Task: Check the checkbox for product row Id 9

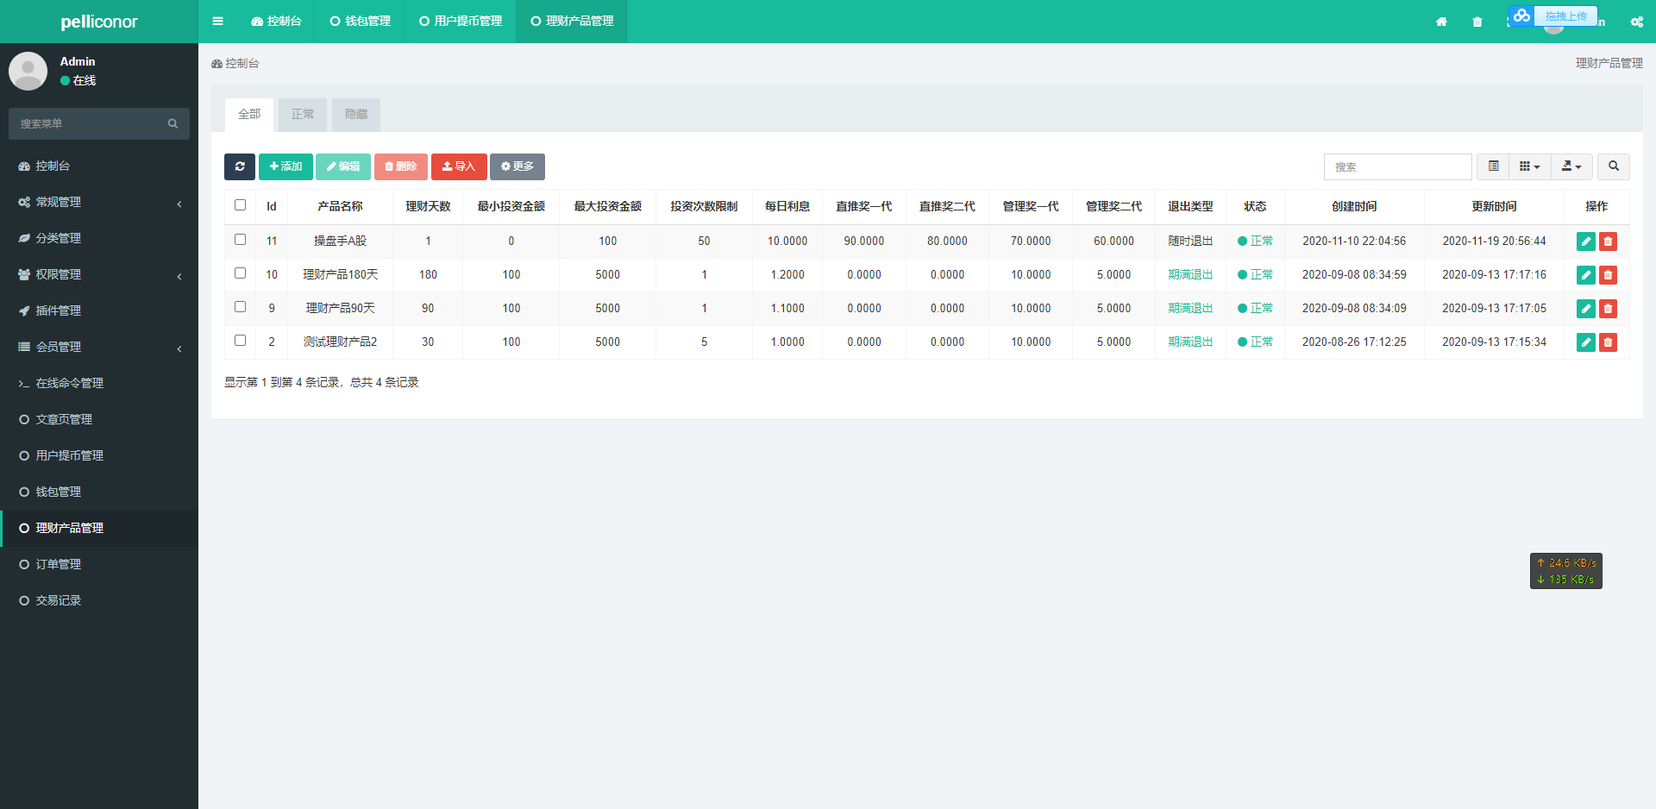Action: coord(240,307)
